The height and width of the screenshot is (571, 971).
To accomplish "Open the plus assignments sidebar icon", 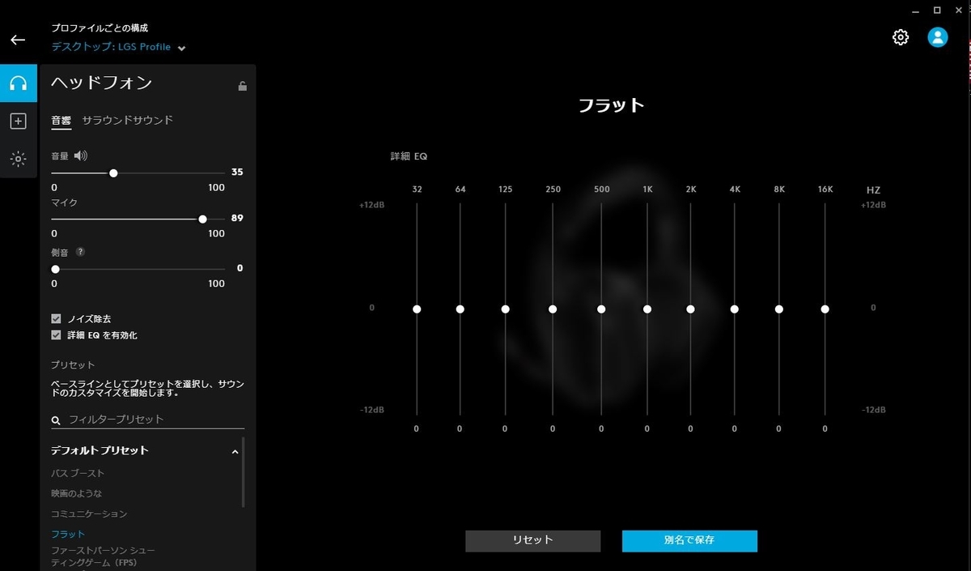I will (19, 121).
